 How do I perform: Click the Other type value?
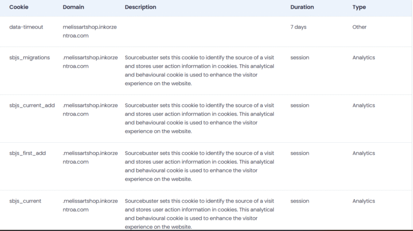359,27
